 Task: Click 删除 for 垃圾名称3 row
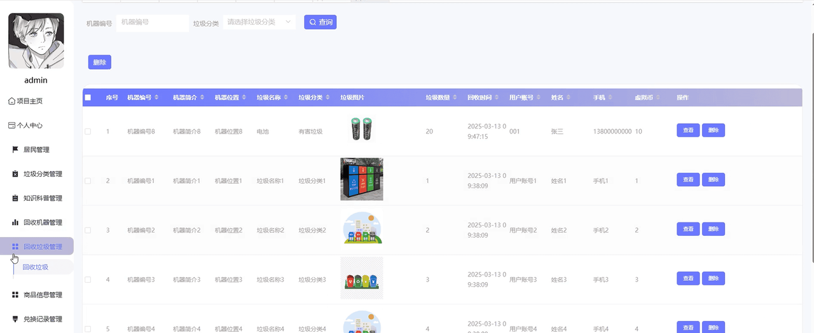tap(714, 278)
